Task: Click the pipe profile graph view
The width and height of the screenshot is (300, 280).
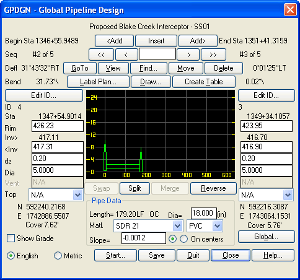Action: coord(161,134)
